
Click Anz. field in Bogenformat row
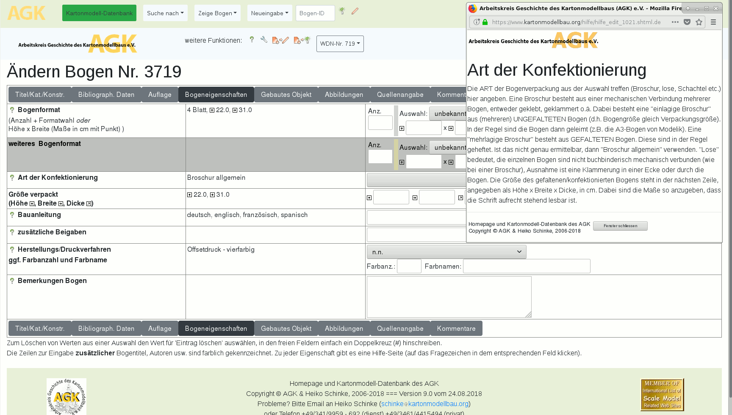tap(380, 123)
